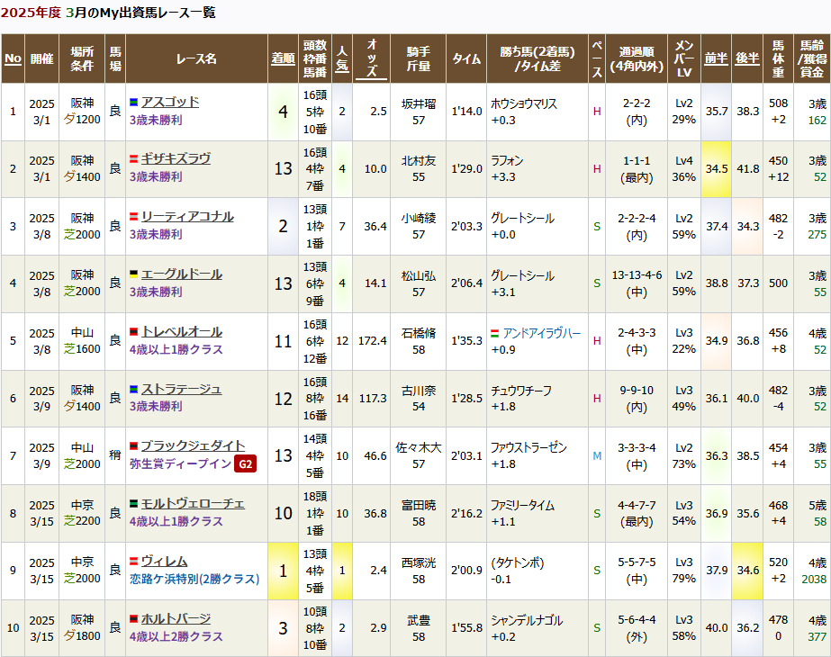
Task: Click the flag icon beside トレベルオール
Action: coord(133,332)
